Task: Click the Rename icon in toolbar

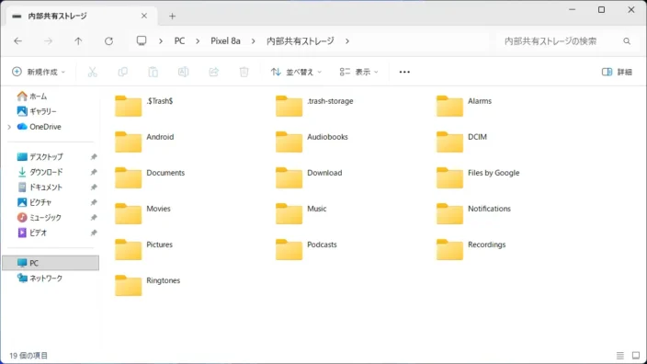Action: tap(183, 72)
